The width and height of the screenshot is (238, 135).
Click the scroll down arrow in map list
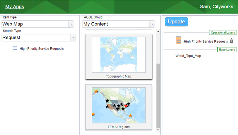coord(158,130)
